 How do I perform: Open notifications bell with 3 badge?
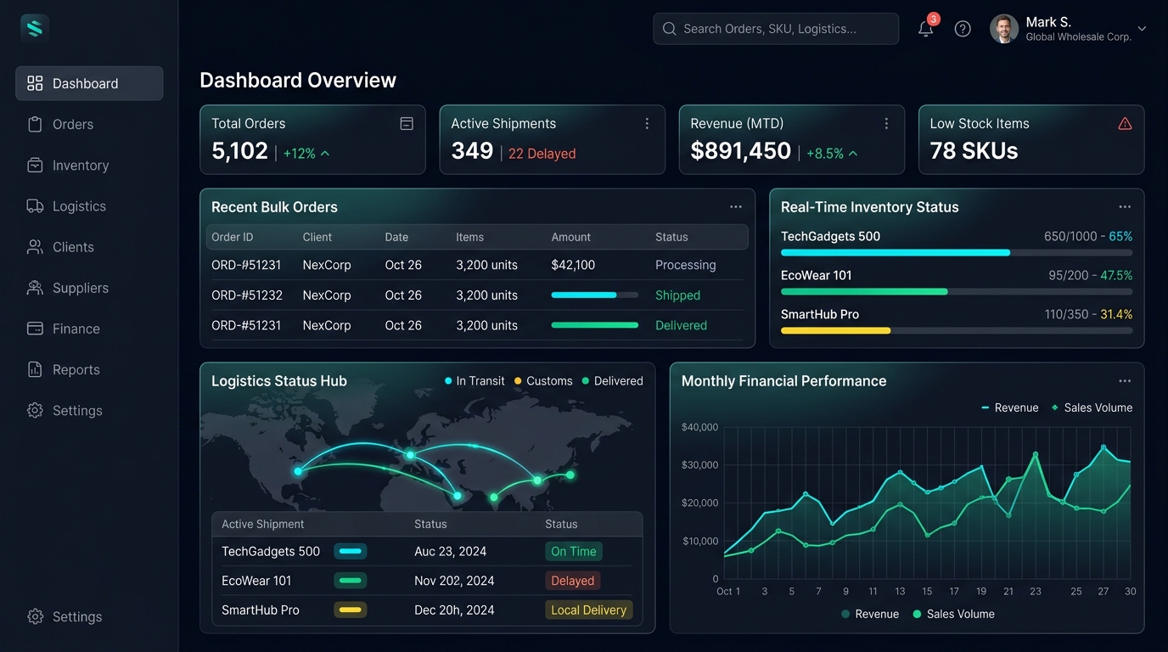coord(926,28)
